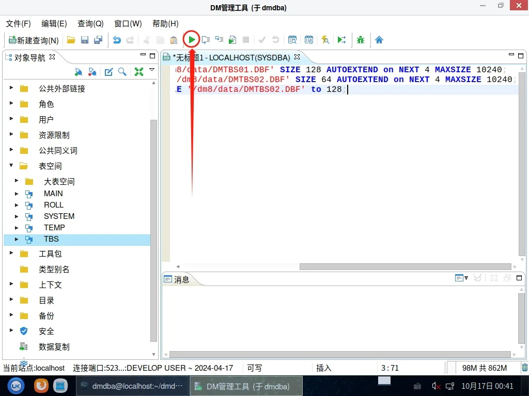Expand the TBS tablespace node

coord(17,239)
